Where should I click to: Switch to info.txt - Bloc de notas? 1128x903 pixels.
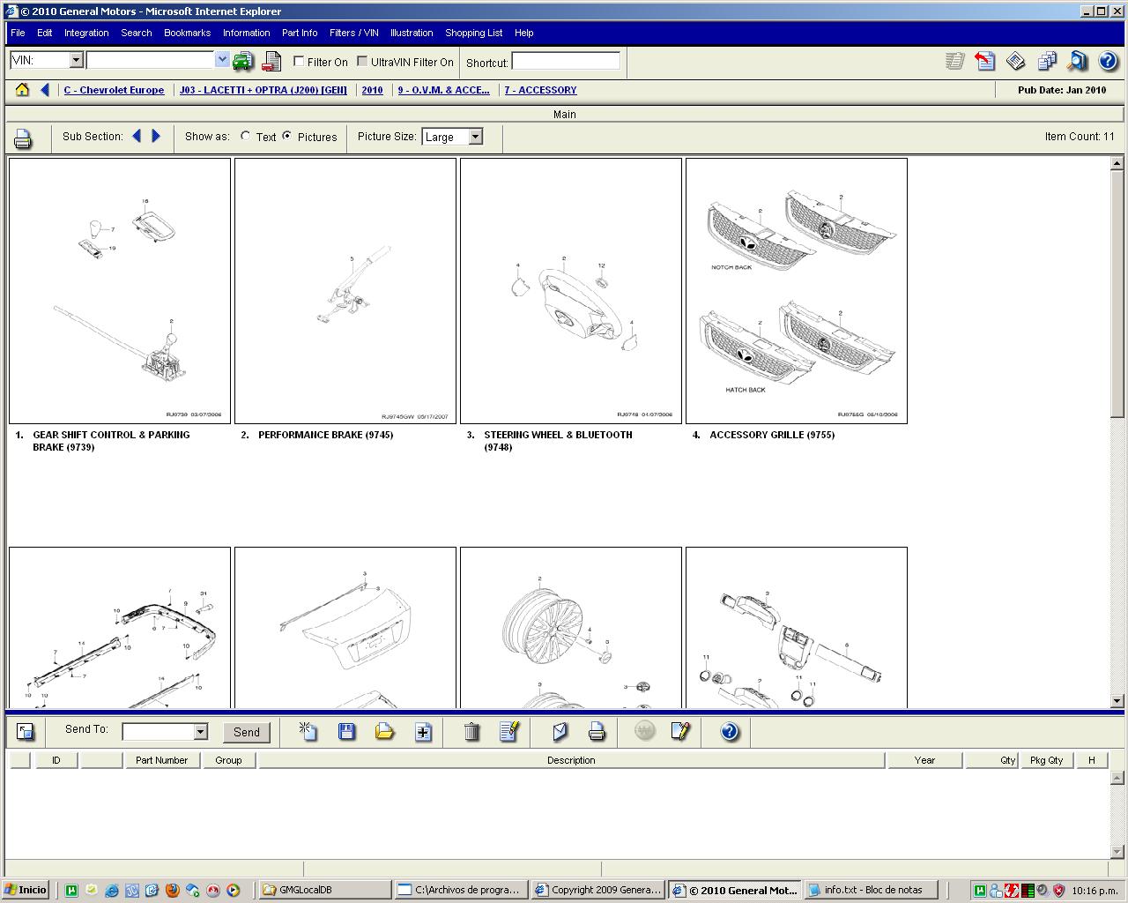(x=872, y=890)
